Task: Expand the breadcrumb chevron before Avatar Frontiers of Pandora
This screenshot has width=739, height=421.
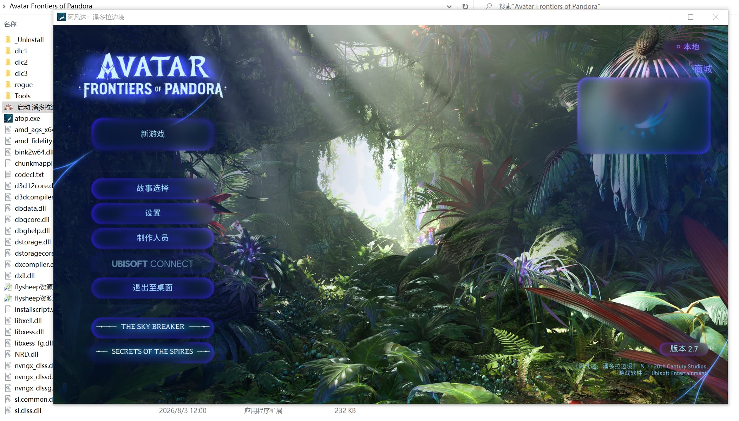Action: pyautogui.click(x=4, y=6)
